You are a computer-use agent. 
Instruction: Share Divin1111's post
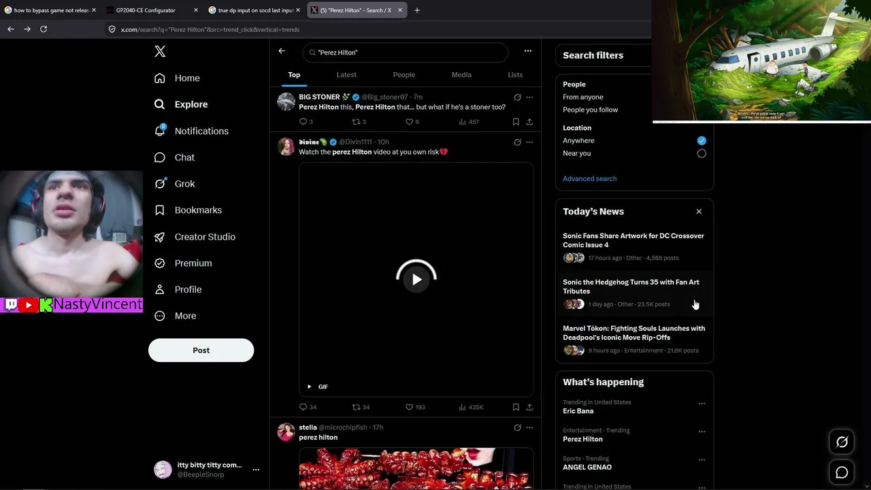(529, 407)
